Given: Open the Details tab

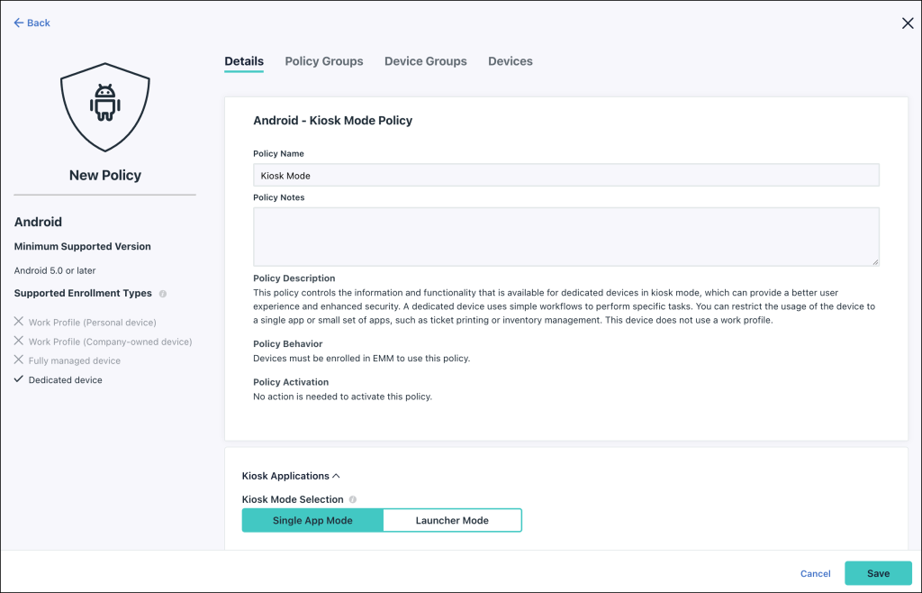Looking at the screenshot, I should coord(244,61).
